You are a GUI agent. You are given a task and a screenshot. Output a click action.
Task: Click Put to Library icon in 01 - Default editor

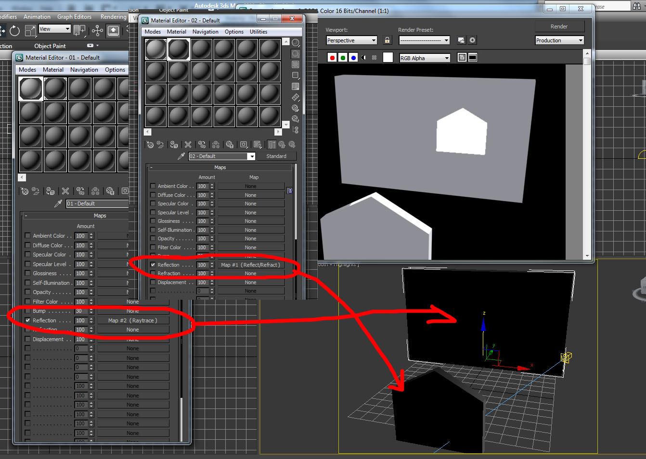click(x=110, y=191)
